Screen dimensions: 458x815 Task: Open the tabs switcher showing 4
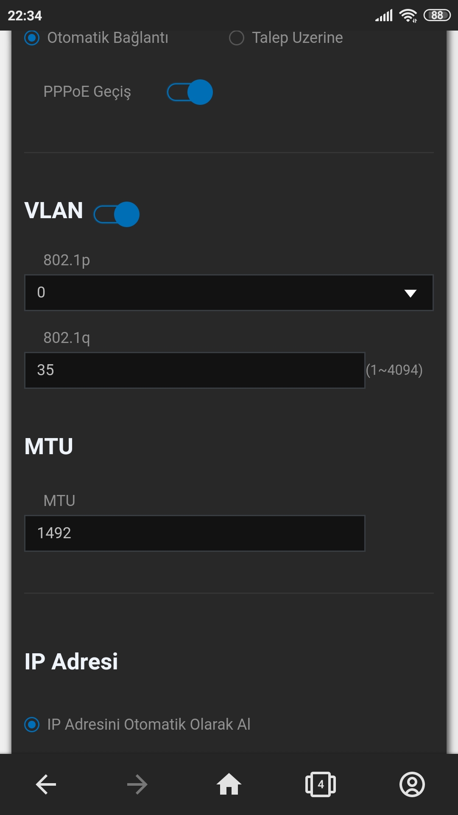(x=321, y=784)
